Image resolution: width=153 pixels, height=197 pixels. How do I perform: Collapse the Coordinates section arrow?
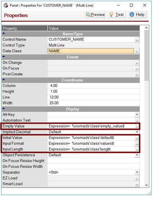[x=4, y=79]
